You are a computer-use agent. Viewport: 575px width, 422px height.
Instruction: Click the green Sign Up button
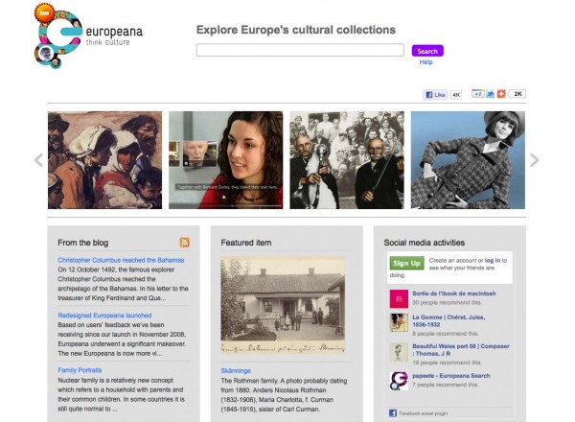[x=406, y=263]
